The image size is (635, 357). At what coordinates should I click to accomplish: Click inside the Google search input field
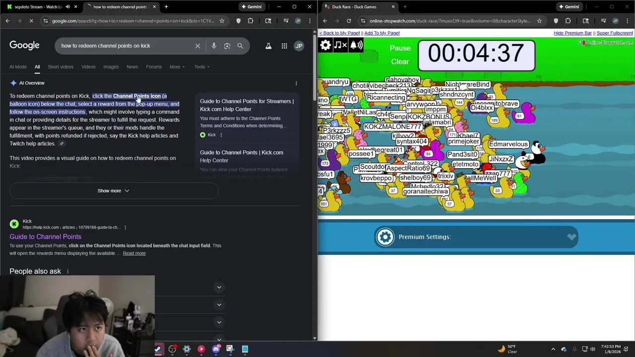[124, 46]
